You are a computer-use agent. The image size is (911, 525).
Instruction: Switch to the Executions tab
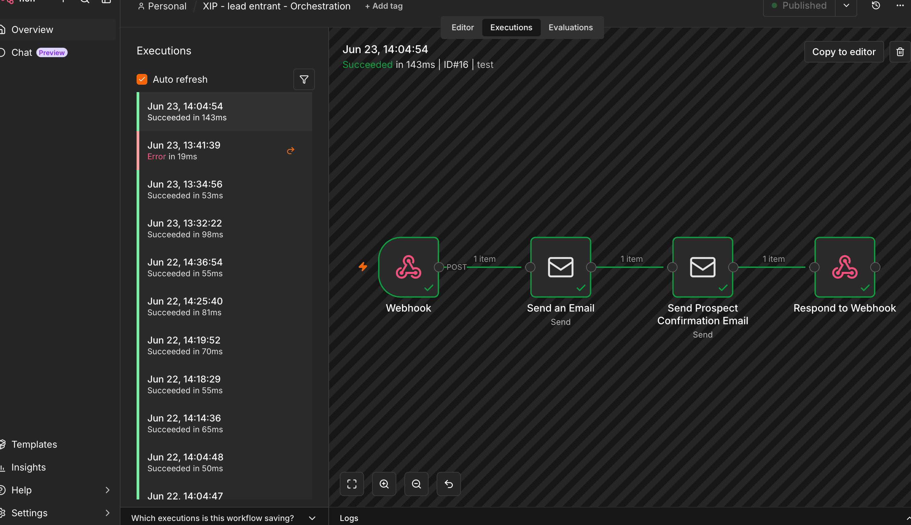coord(511,28)
